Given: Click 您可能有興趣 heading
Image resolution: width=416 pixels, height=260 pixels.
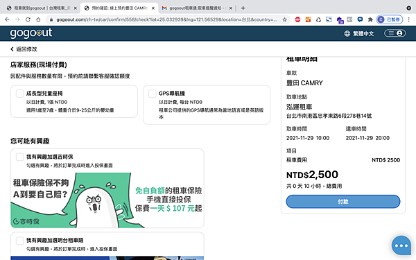Looking at the screenshot, I should coord(30,141).
